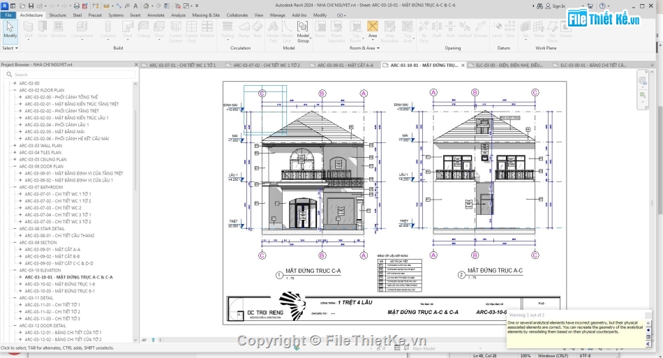Image resolution: width=663 pixels, height=358 pixels.
Task: Select the Curtain Grid tool
Action: point(191,31)
